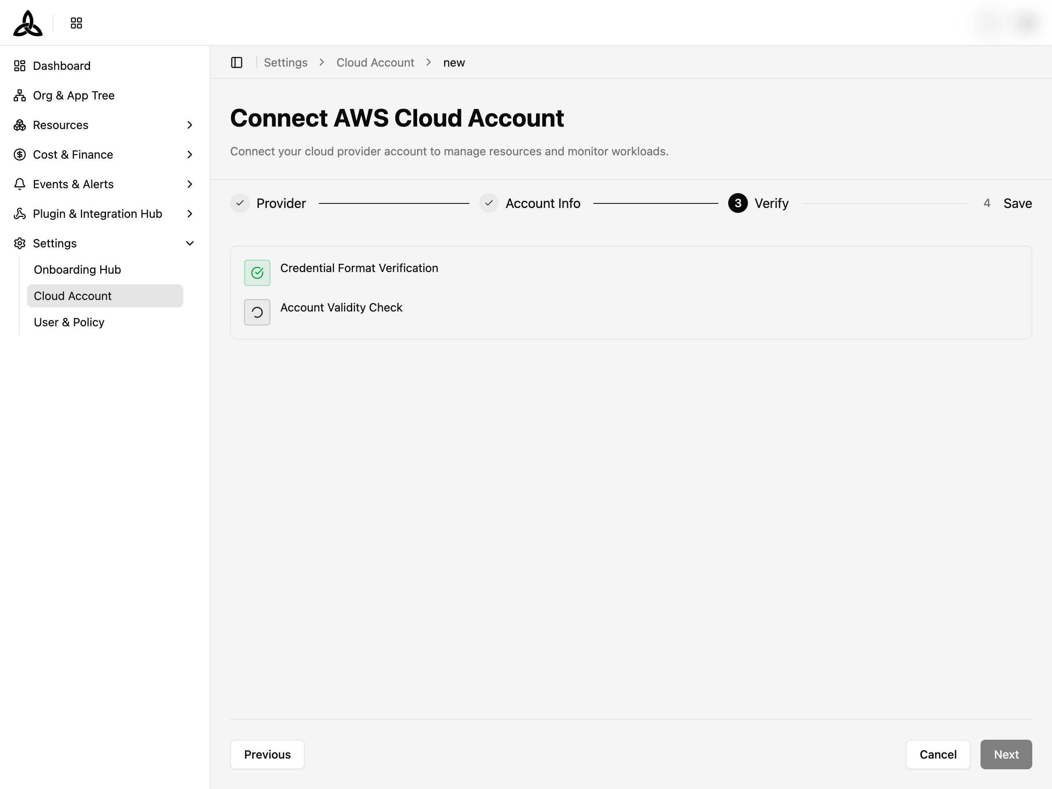Go to Cloud Account breadcrumb link
Viewport: 1052px width, 789px height.
375,62
